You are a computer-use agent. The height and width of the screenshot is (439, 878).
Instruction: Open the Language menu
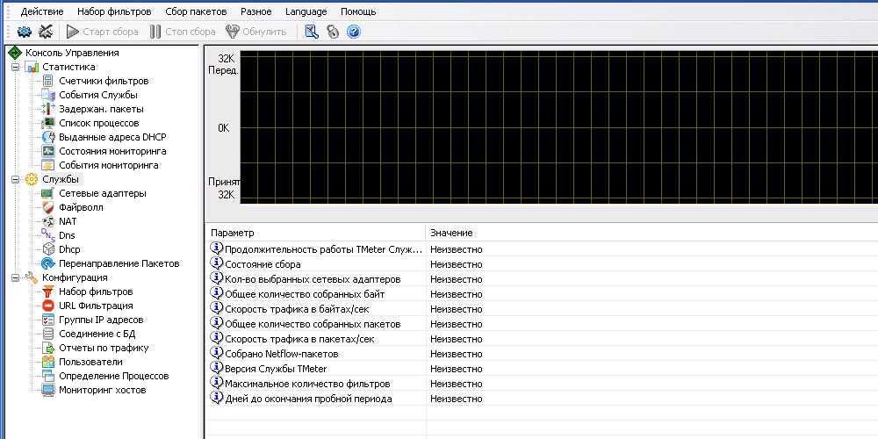click(306, 11)
